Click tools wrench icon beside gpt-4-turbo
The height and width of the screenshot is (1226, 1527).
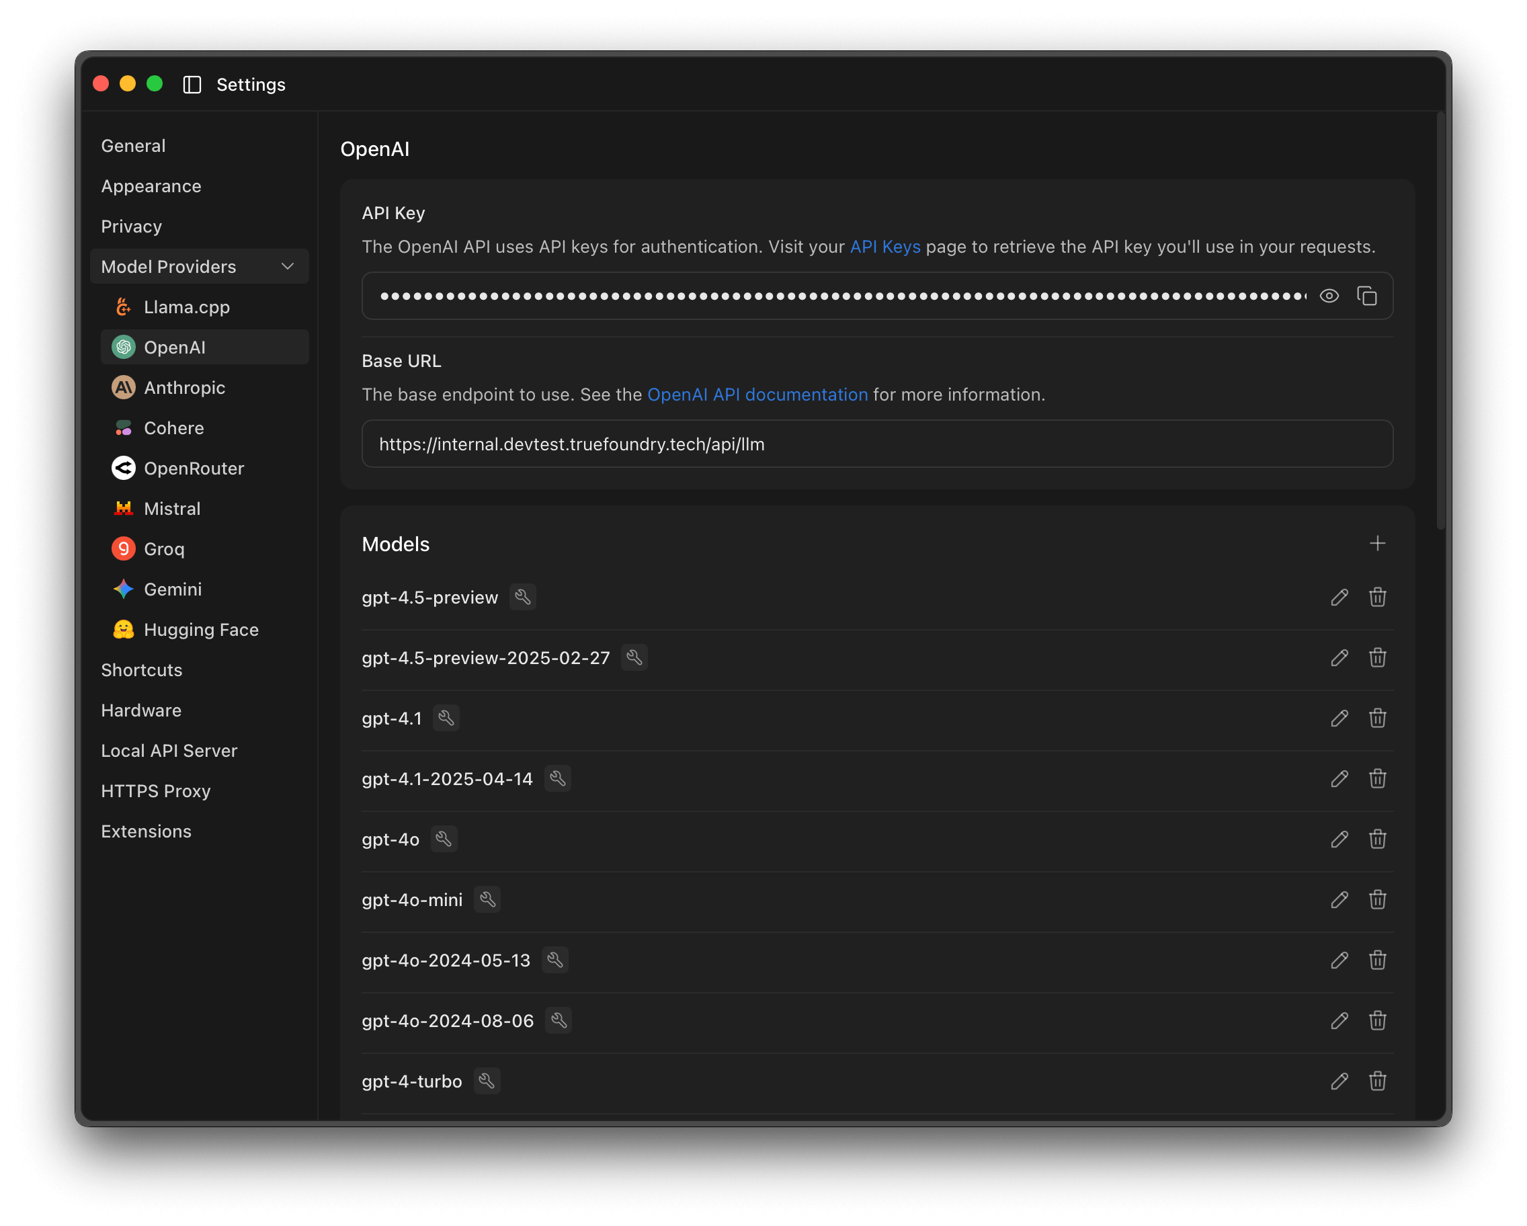[487, 1081]
